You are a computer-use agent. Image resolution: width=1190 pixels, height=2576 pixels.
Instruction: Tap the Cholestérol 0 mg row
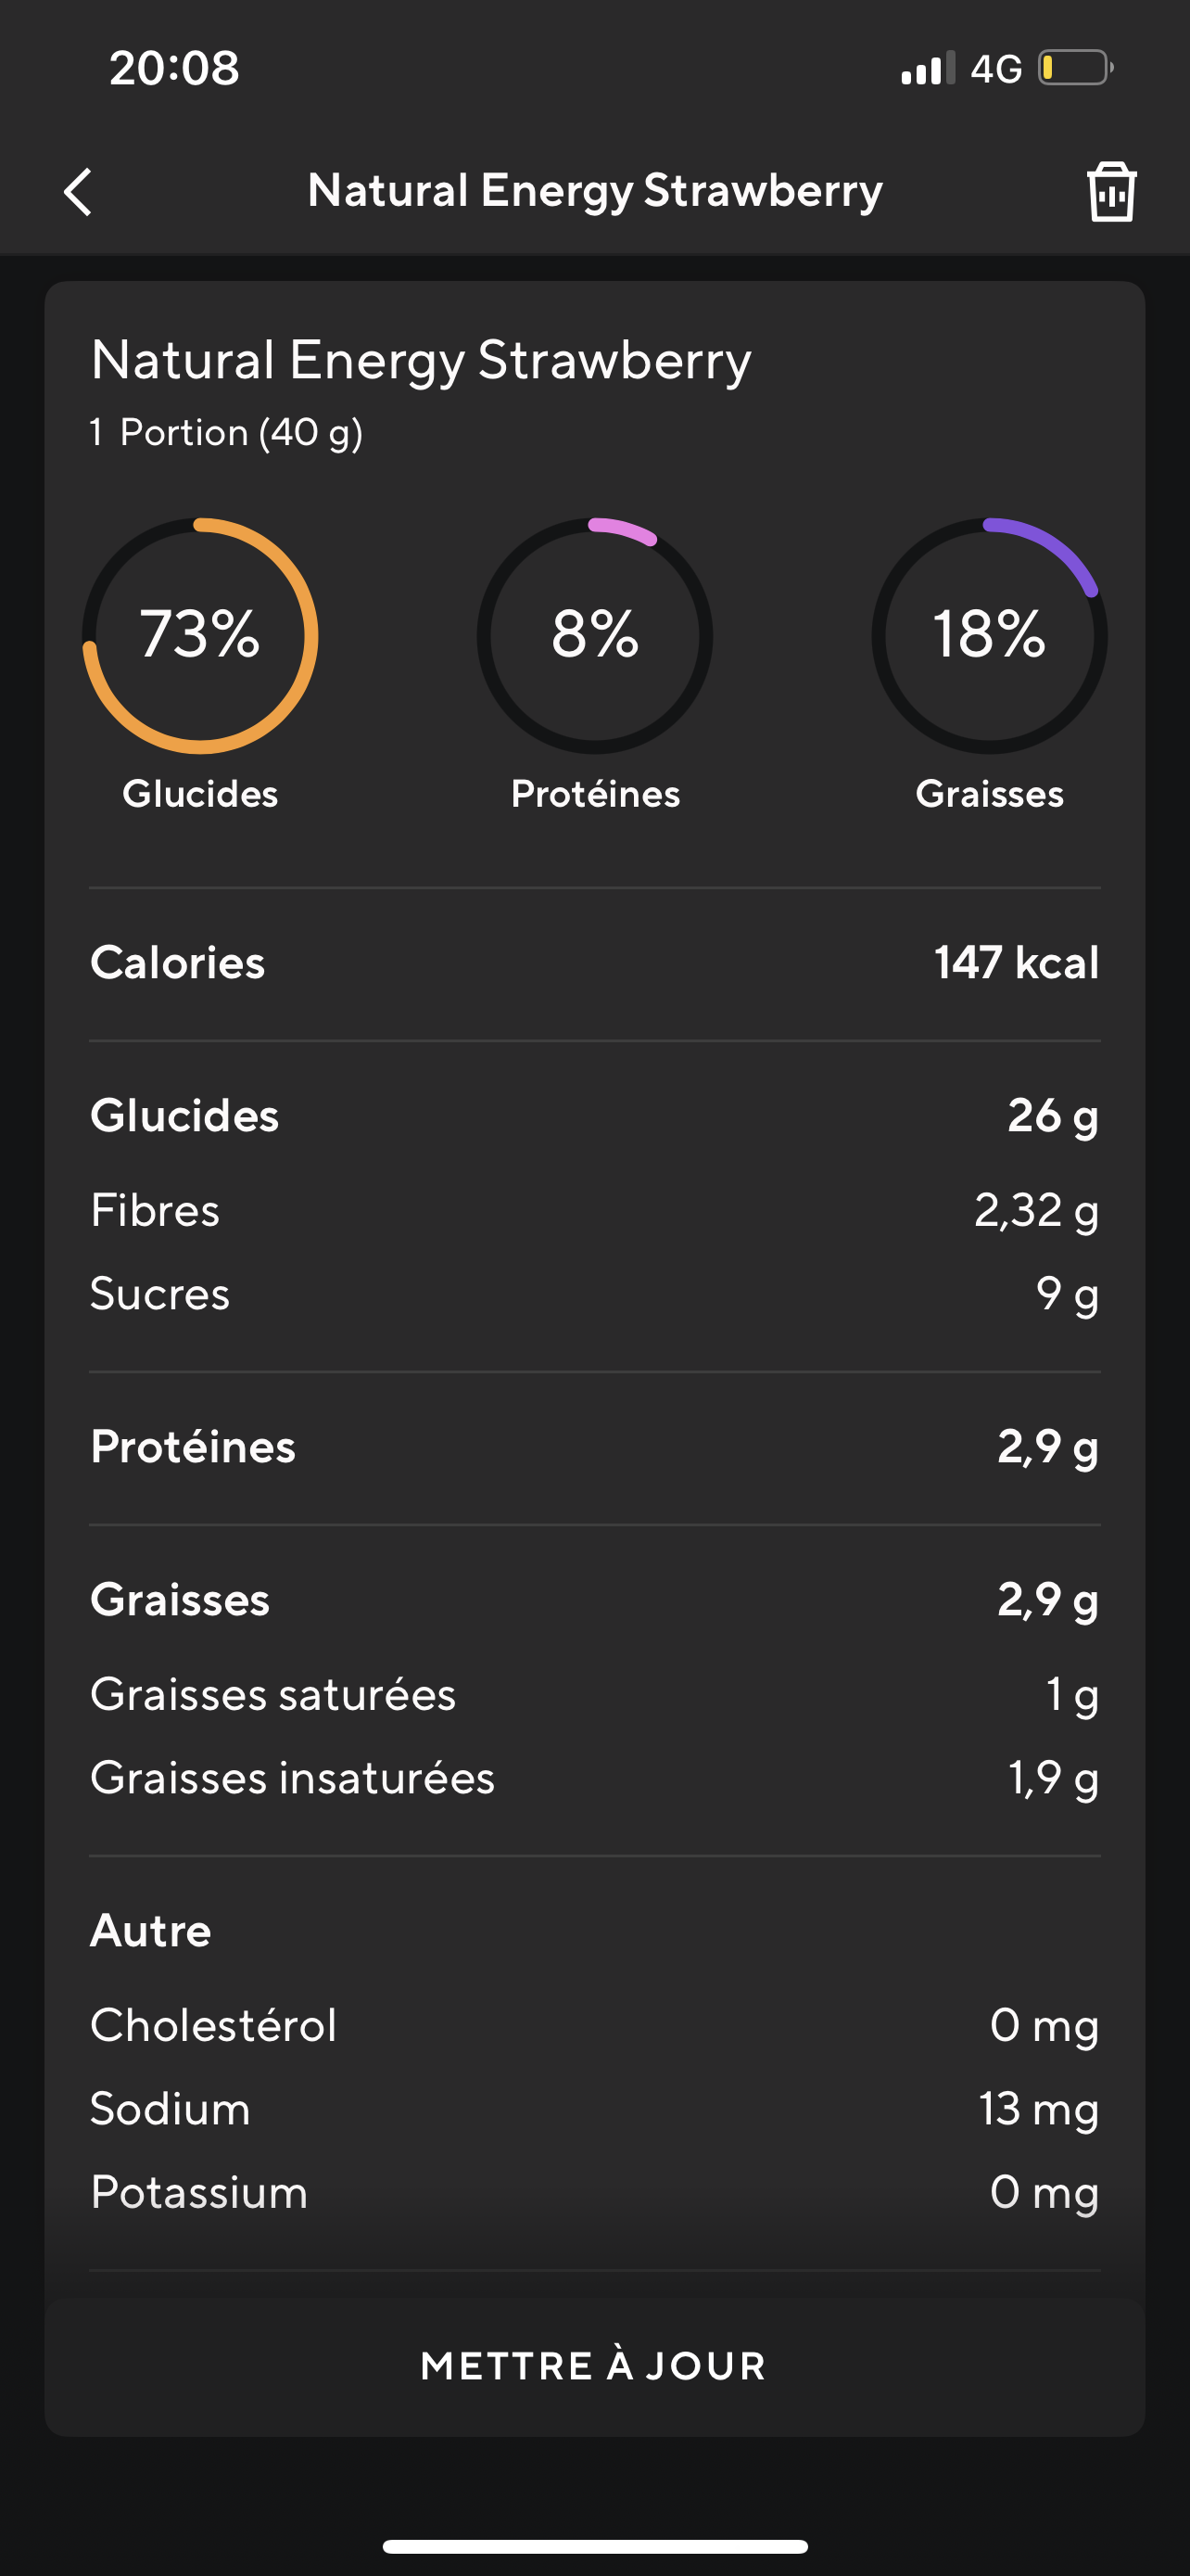coord(594,2025)
